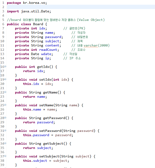Click the field 'password' on line 9
Viewport: 155px width, 168px height.
pyautogui.click(x=53, y=37)
